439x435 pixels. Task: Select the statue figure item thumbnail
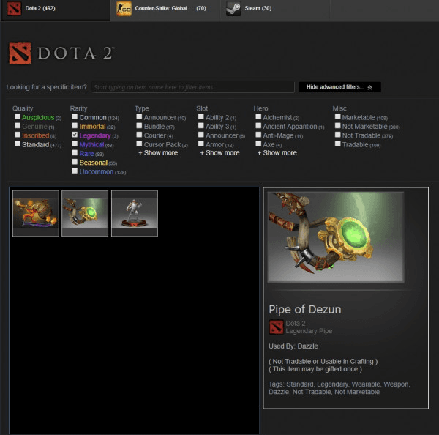point(135,213)
